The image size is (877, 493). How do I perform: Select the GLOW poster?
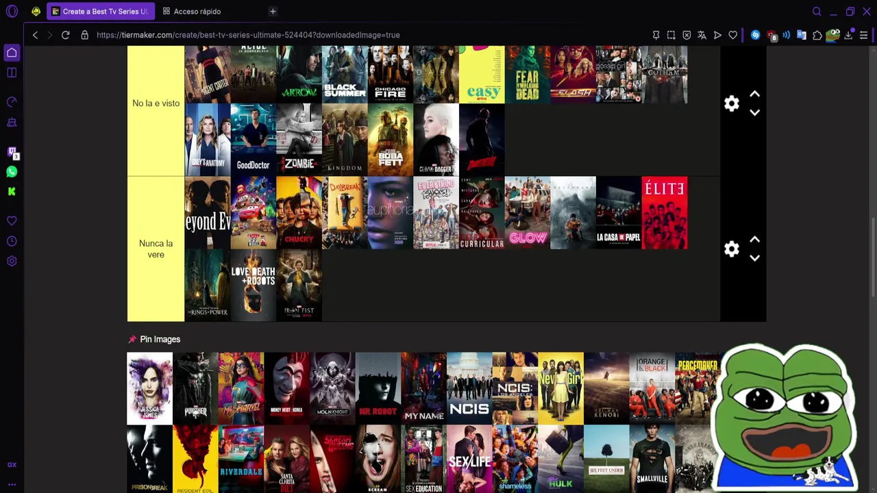point(528,213)
